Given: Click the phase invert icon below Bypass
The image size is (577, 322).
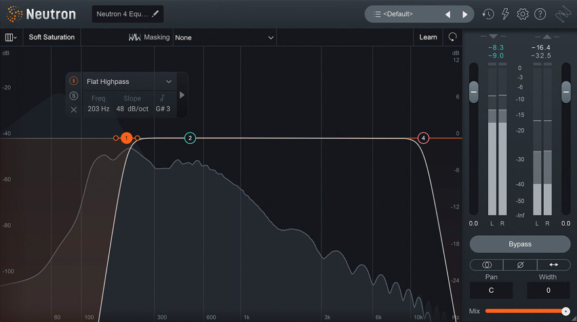Looking at the screenshot, I should coord(520,265).
